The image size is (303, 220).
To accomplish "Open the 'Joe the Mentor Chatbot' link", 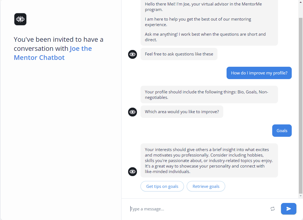I will (x=53, y=53).
